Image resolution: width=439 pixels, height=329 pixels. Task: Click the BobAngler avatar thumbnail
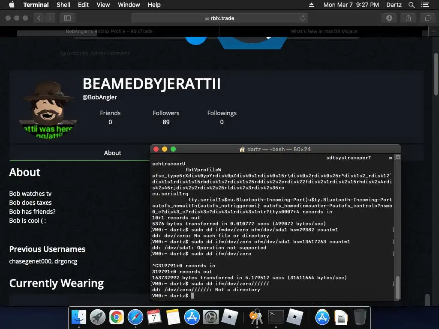[x=48, y=110]
